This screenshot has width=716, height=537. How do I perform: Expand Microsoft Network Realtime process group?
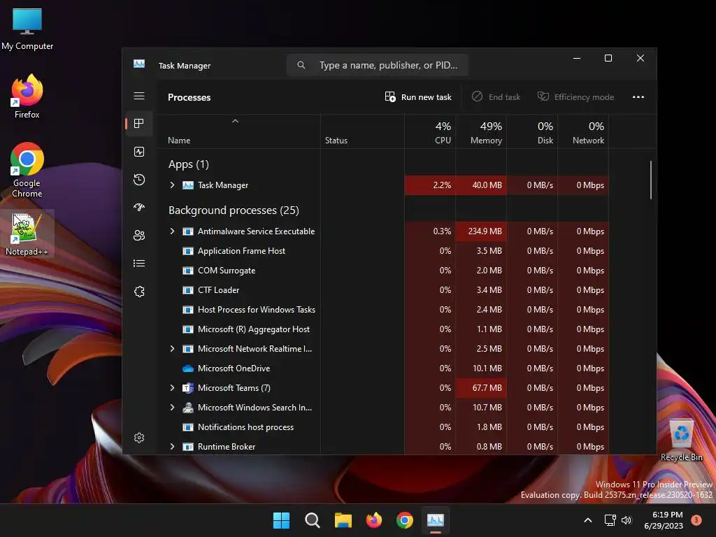(x=172, y=348)
